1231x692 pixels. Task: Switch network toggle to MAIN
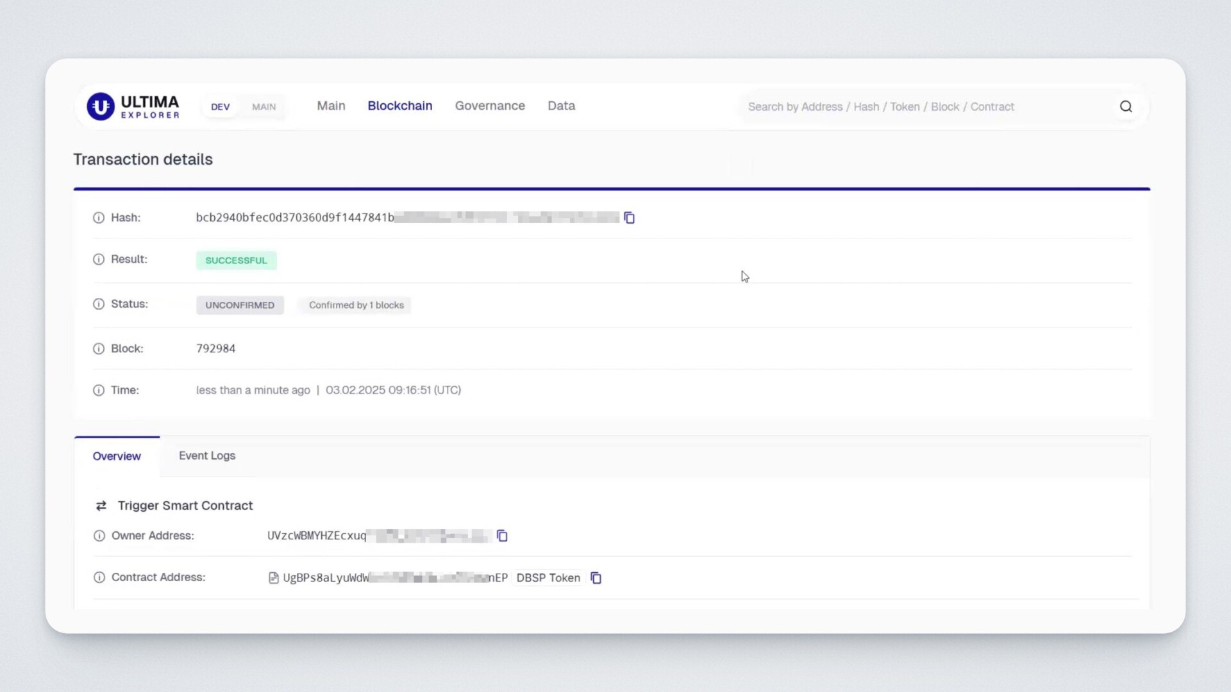click(x=264, y=107)
